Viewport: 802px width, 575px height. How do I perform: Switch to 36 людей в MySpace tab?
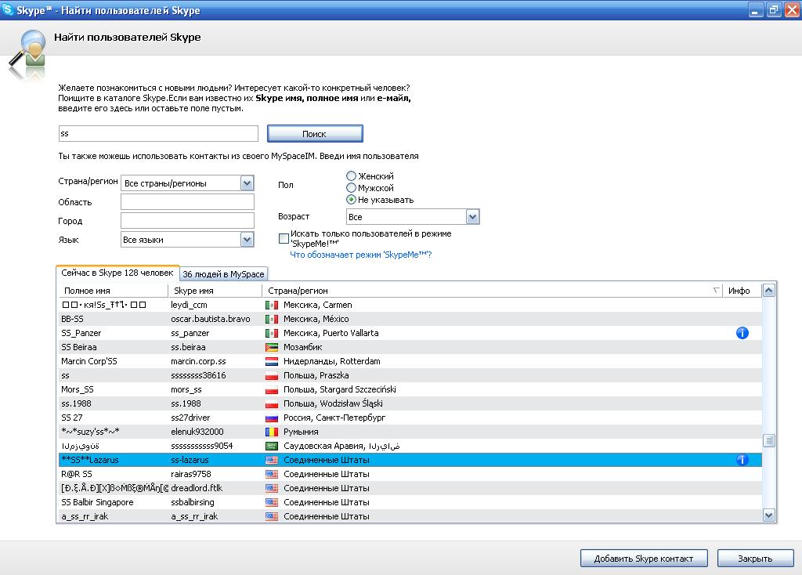(223, 274)
